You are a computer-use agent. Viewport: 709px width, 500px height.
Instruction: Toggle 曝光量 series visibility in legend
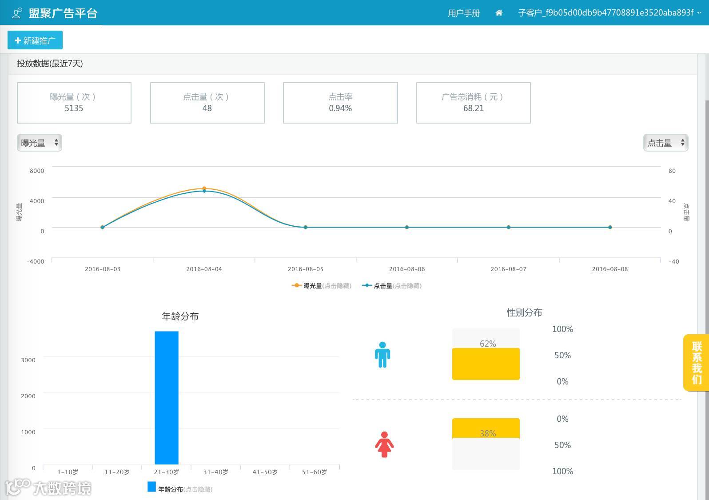point(322,286)
